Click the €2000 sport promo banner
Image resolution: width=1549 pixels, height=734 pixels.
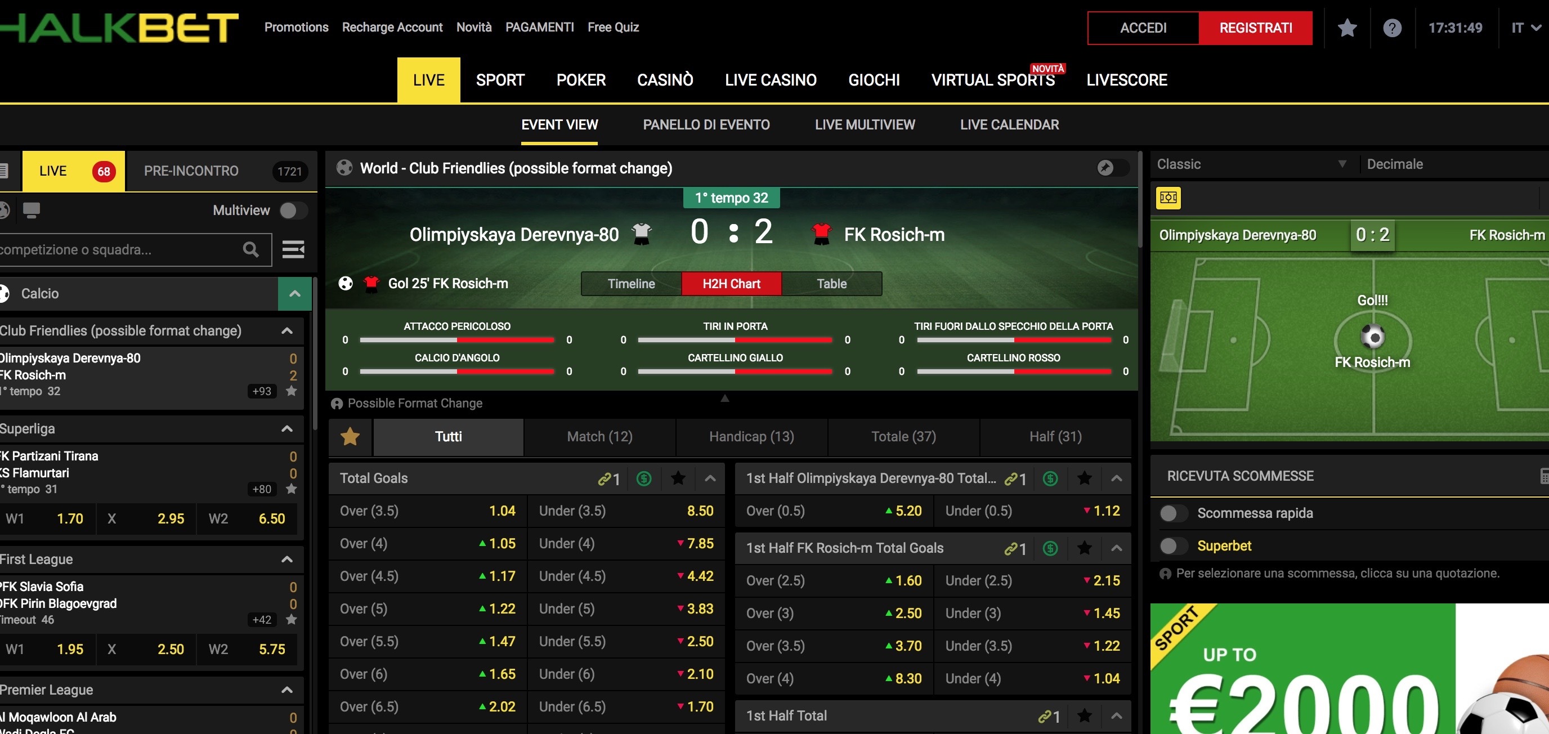pyautogui.click(x=1349, y=669)
